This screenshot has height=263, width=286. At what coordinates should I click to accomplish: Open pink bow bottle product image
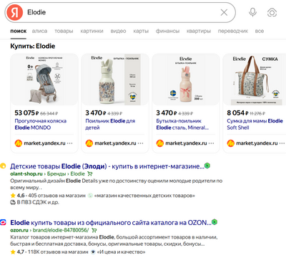coord(186,80)
